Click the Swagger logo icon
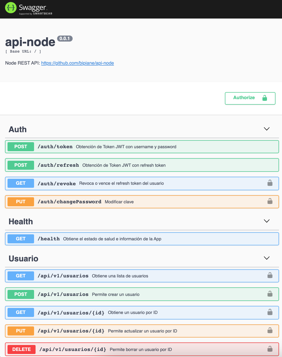This screenshot has width=282, height=357. coord(11,8)
